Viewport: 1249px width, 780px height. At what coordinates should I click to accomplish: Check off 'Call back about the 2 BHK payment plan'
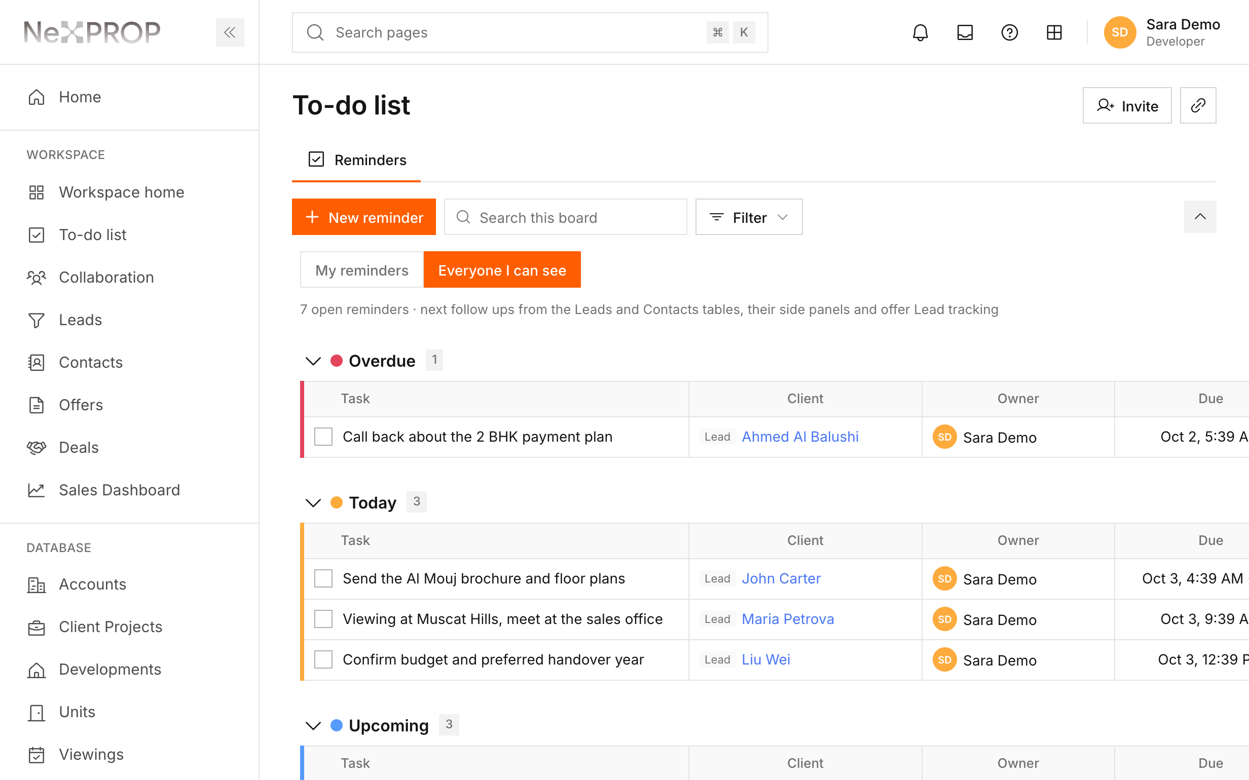click(x=323, y=437)
